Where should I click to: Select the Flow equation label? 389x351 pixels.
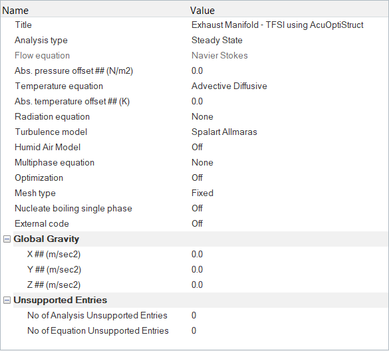coord(42,56)
